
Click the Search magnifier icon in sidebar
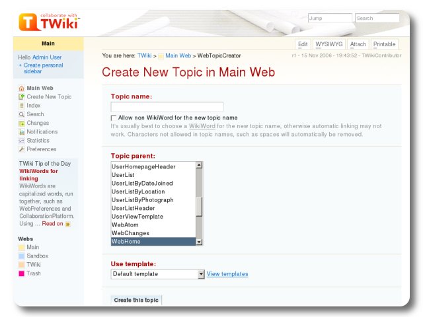pyautogui.click(x=22, y=114)
